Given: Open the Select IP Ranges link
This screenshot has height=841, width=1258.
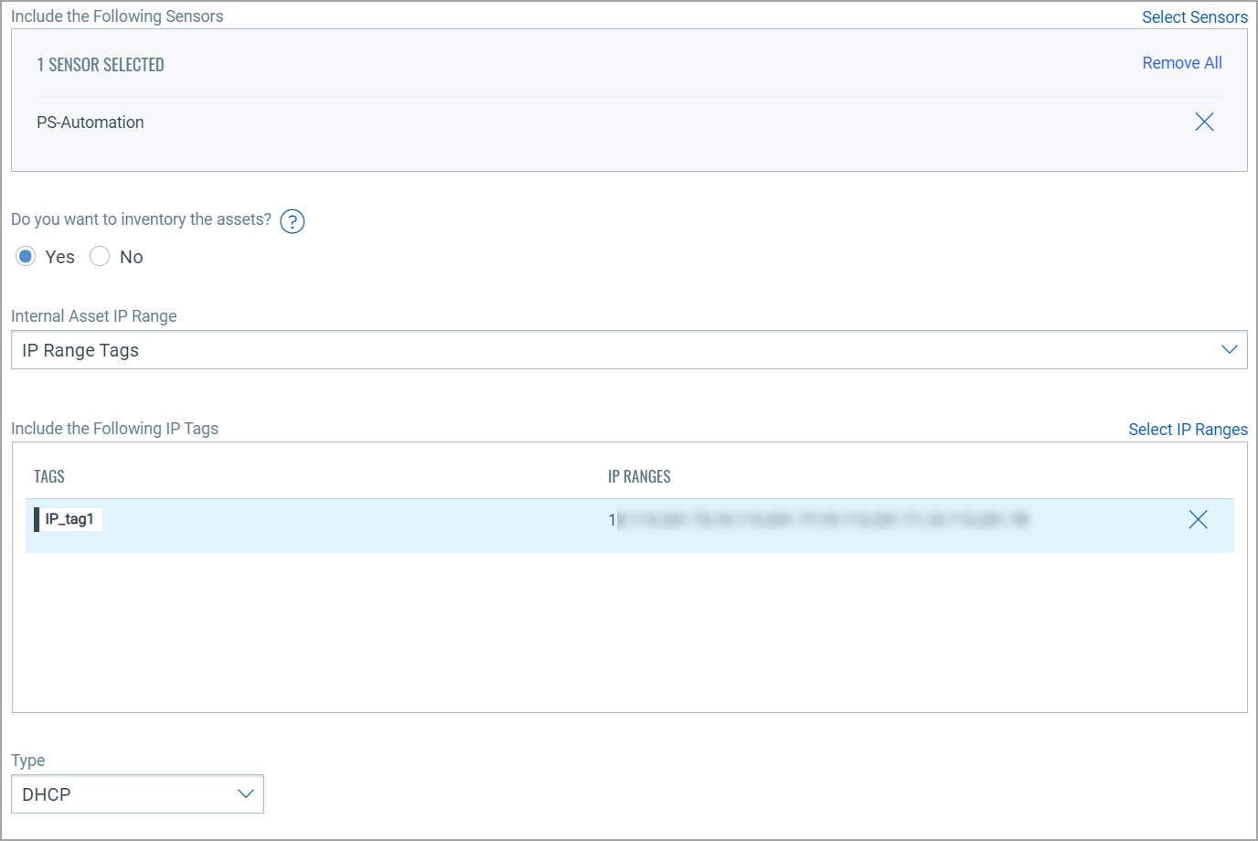Looking at the screenshot, I should pyautogui.click(x=1188, y=429).
